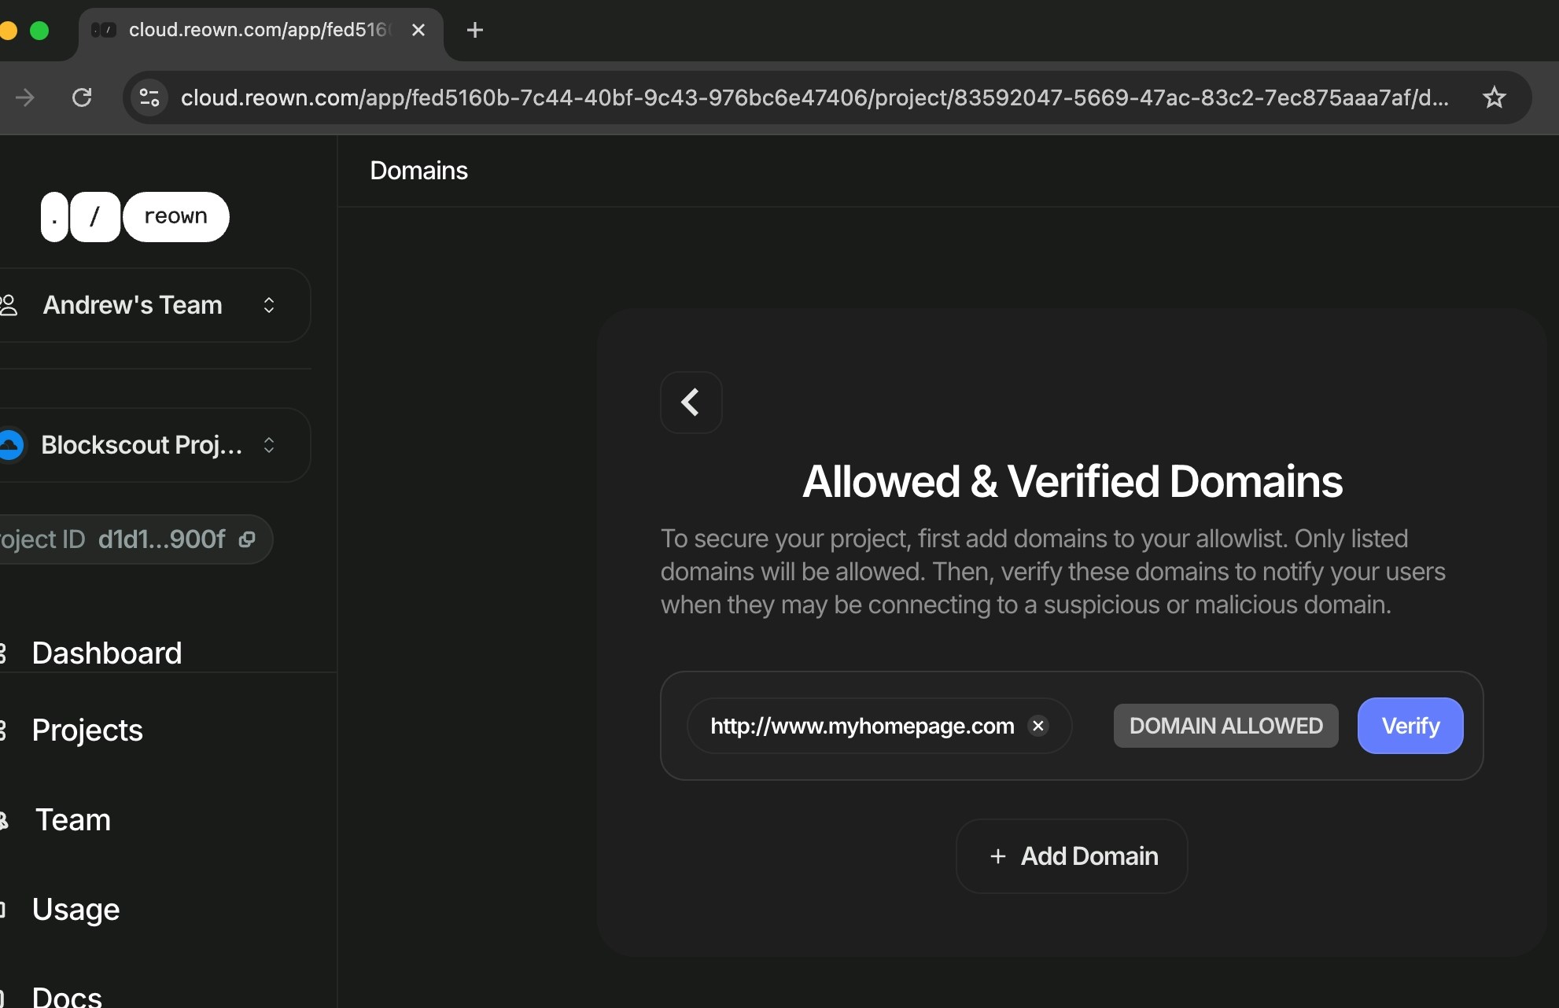Screen dimensions: 1559x1008
Task: Reload the page
Action: tap(82, 97)
